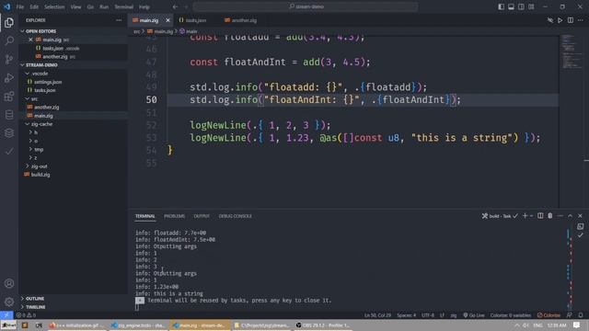Viewport: 589px width, 331px height.
Task: Open the checkmark icon in the activity bar
Action: 9,151
